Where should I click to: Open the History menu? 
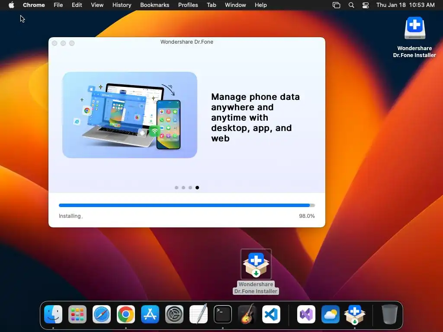pos(122,5)
